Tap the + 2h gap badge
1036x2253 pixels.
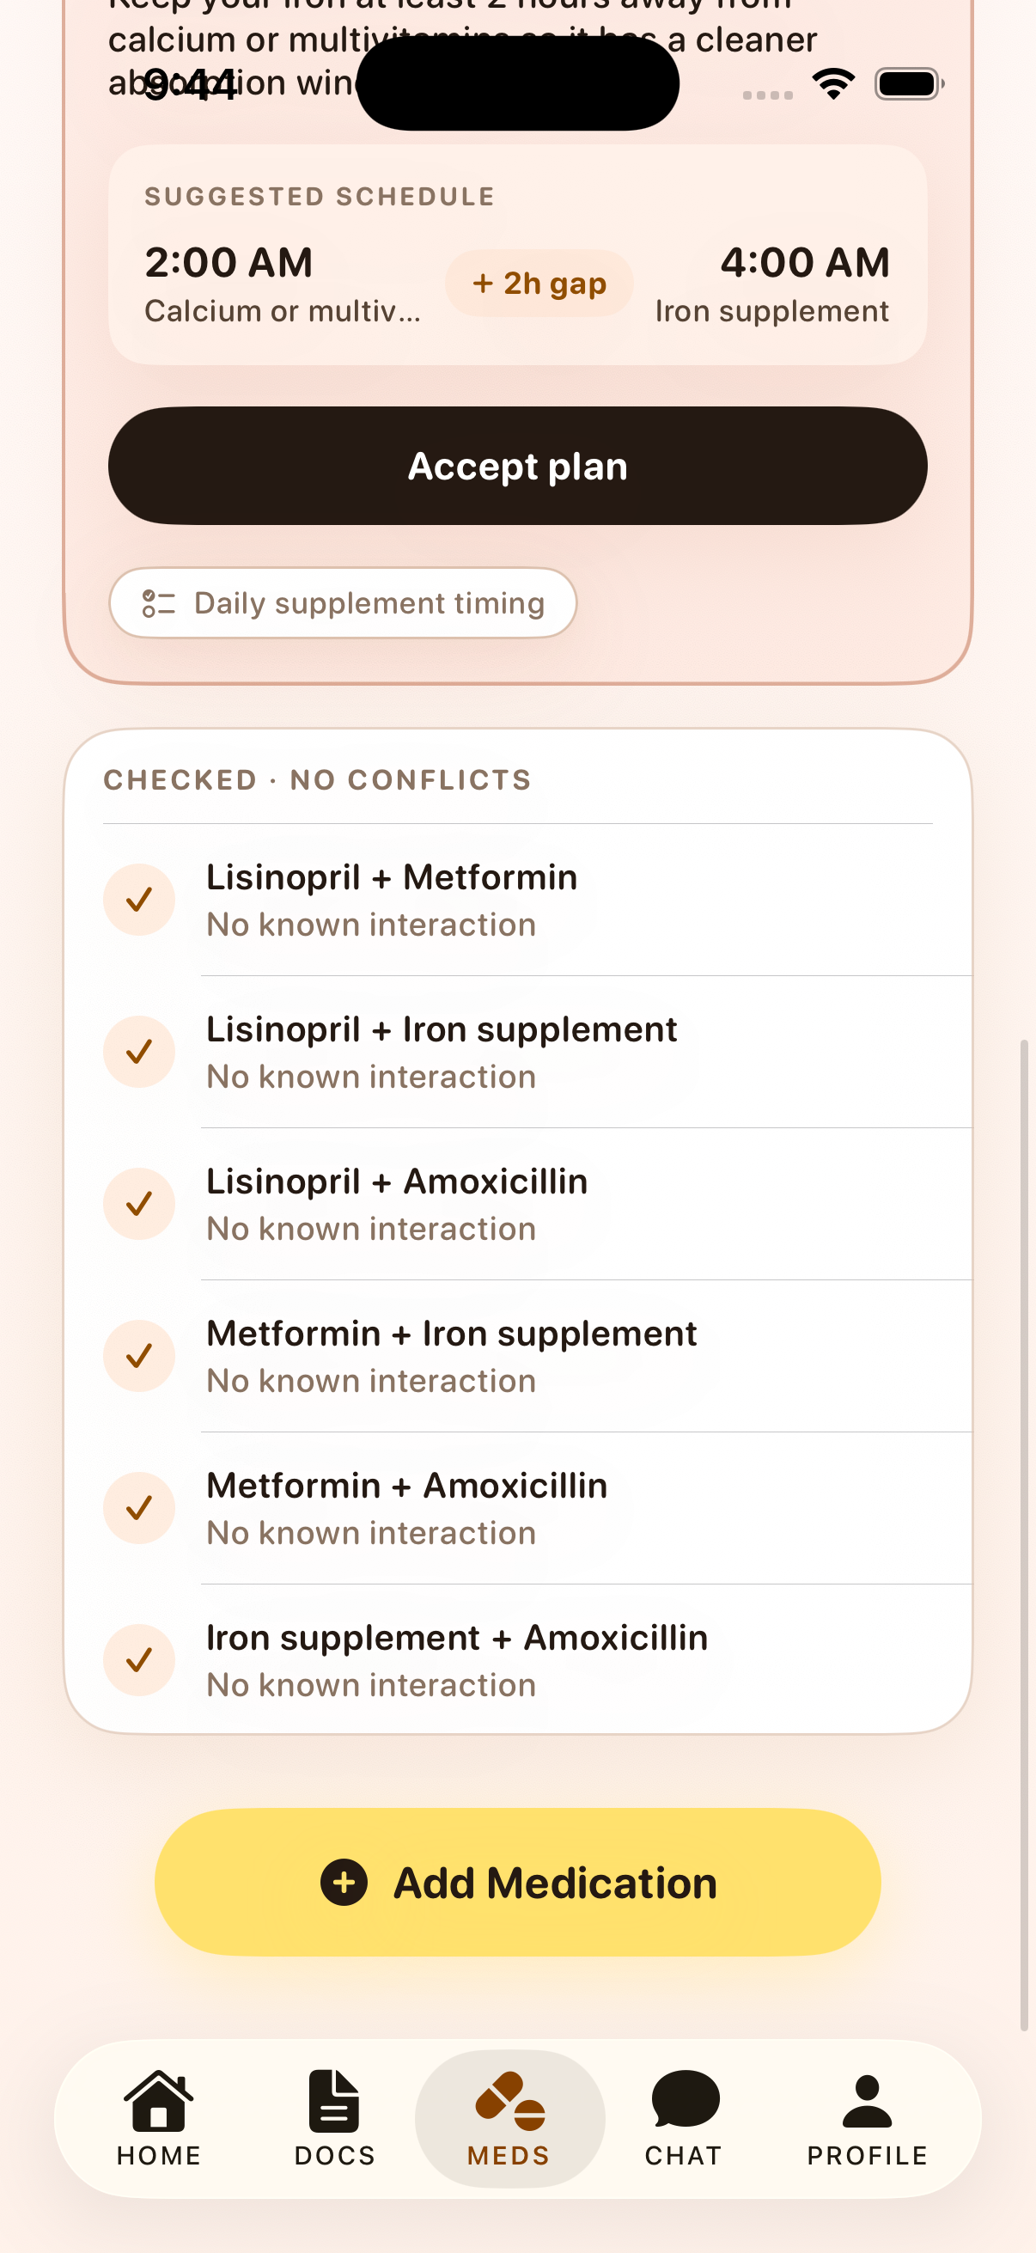click(x=539, y=284)
